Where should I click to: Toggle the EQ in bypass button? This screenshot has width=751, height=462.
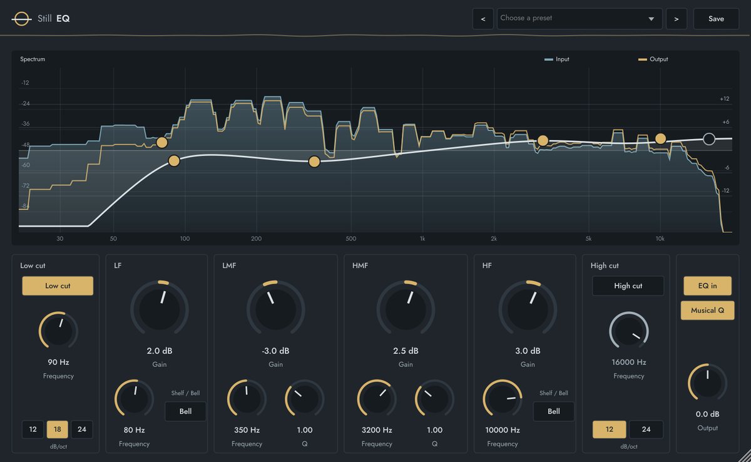click(708, 285)
